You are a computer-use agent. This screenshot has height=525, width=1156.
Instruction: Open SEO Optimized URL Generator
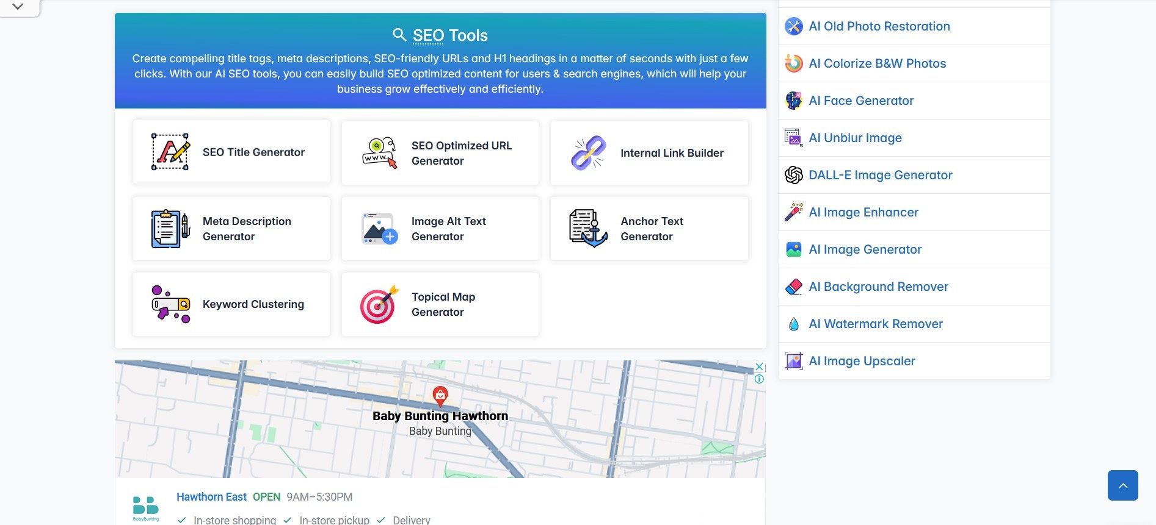(x=440, y=153)
